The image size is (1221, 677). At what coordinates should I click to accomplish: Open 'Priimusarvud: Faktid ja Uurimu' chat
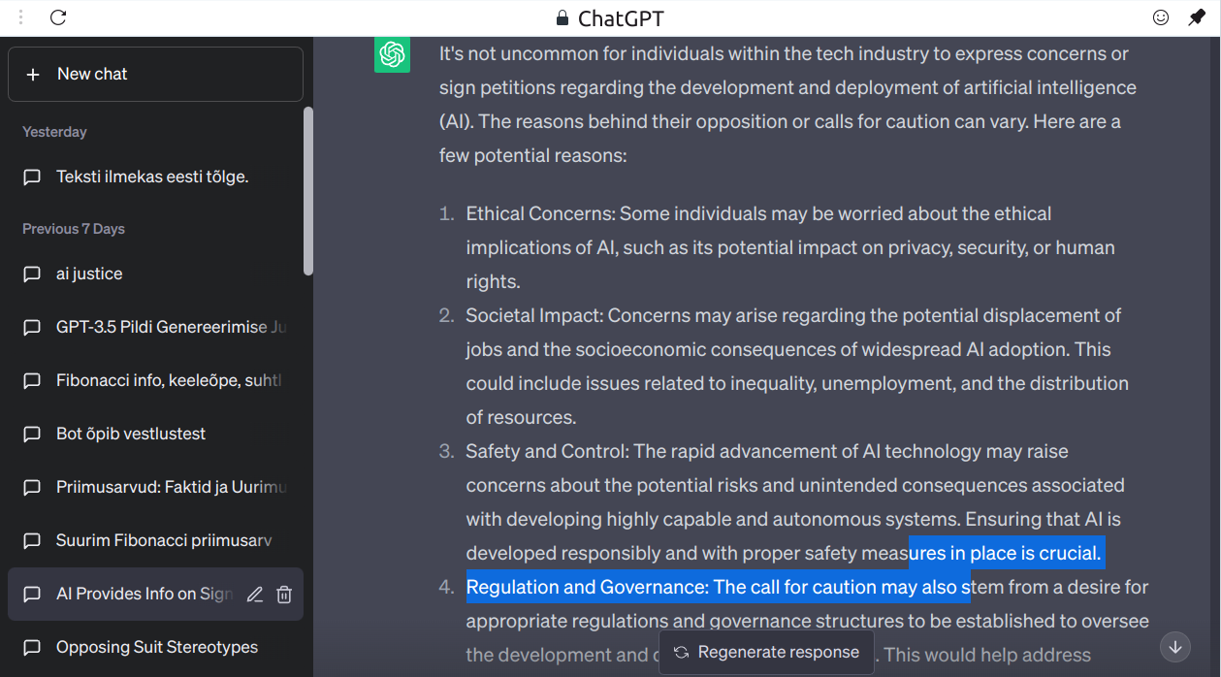pos(161,488)
